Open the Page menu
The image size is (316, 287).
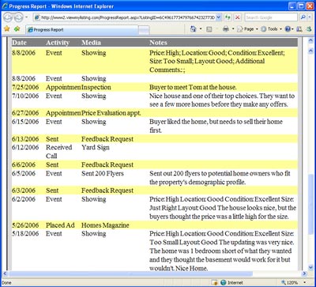pos(248,29)
